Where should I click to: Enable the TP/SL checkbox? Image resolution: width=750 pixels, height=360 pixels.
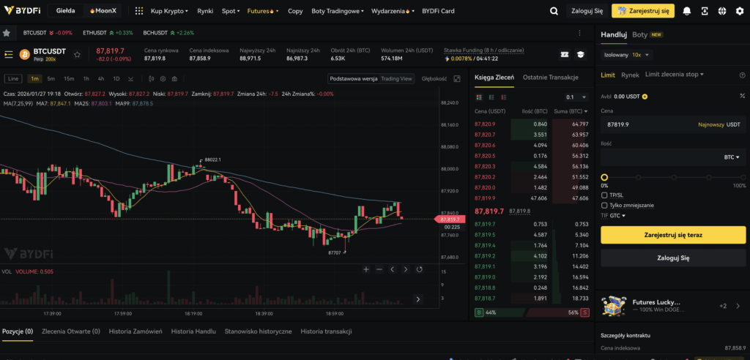point(604,195)
